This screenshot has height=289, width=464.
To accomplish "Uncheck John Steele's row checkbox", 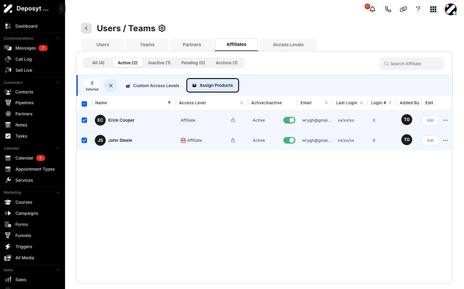I will point(84,140).
